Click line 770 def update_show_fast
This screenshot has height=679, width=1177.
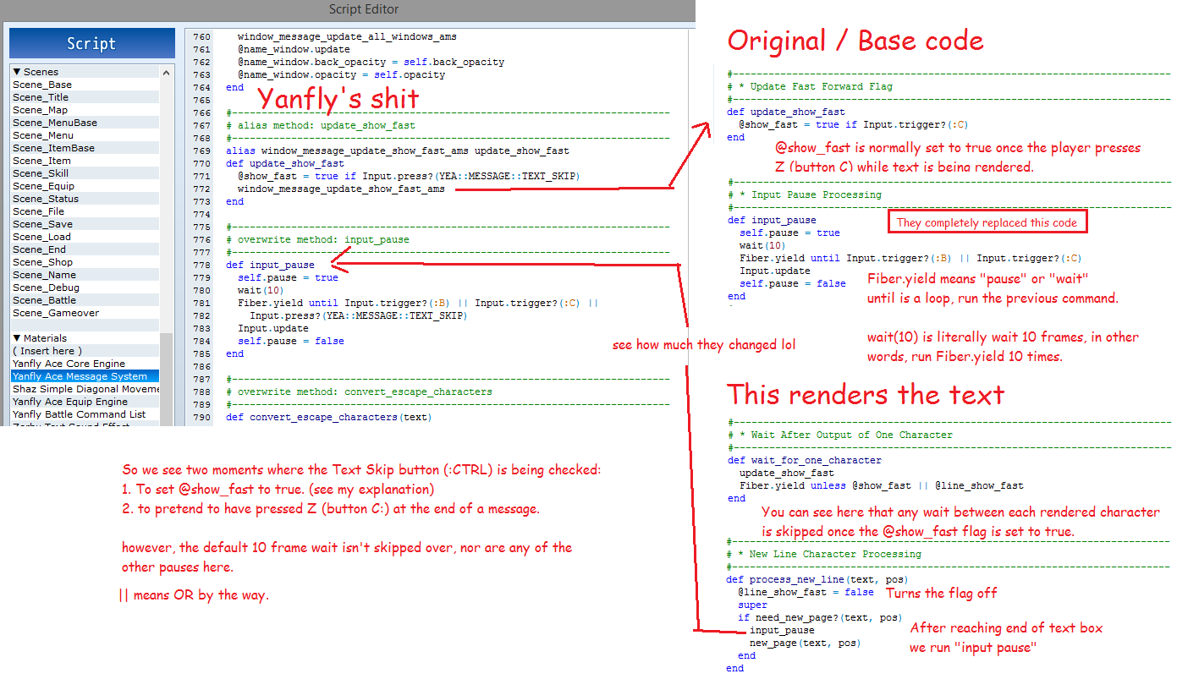pos(285,164)
